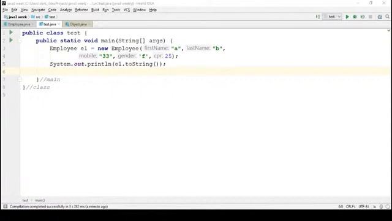Click the lastName parameter hint
Viewport: 392px width, 221px height.
click(x=198, y=48)
